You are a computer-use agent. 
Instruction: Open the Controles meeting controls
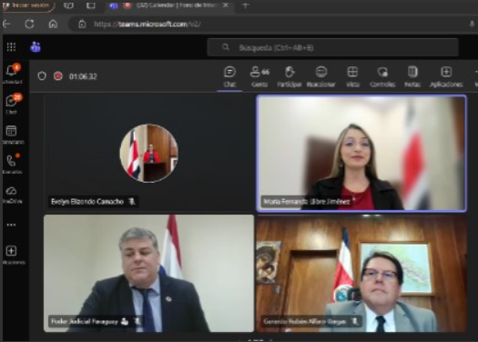click(382, 76)
